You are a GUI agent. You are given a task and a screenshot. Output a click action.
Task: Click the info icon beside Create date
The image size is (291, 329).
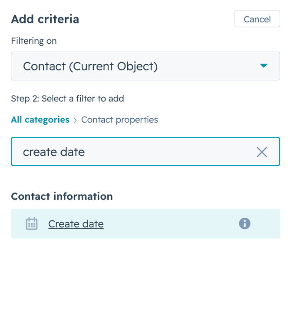pos(245,223)
